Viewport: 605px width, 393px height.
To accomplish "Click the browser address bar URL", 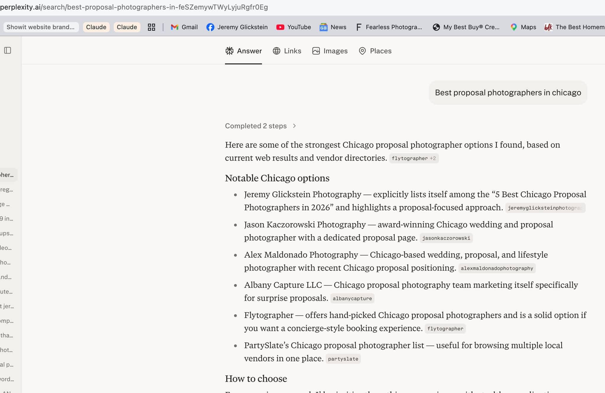I will click(x=134, y=7).
